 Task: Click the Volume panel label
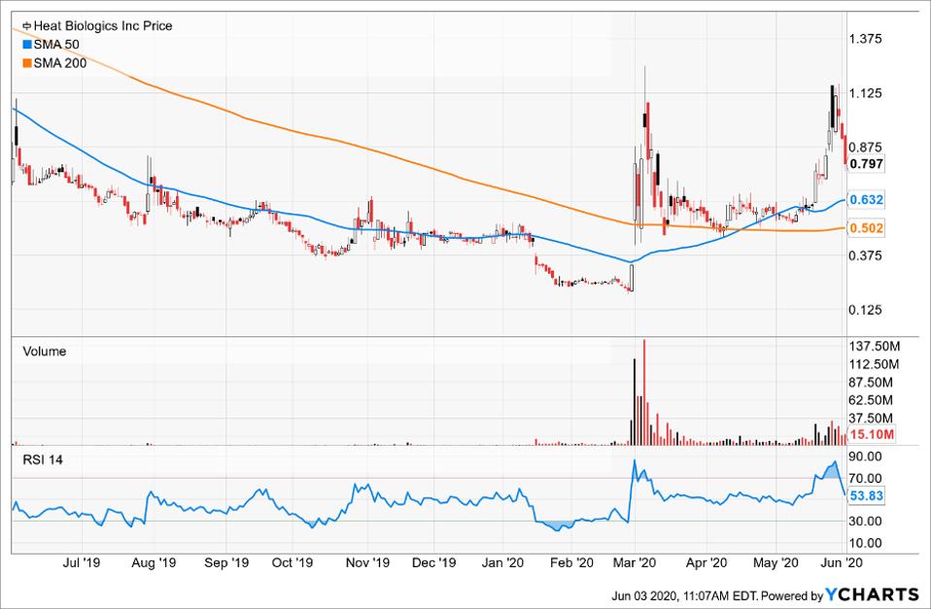[x=45, y=352]
